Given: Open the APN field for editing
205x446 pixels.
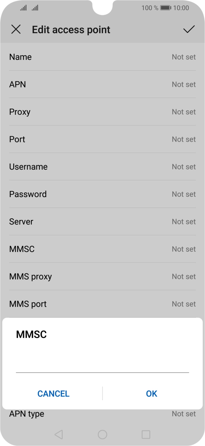Looking at the screenshot, I should click(x=102, y=84).
